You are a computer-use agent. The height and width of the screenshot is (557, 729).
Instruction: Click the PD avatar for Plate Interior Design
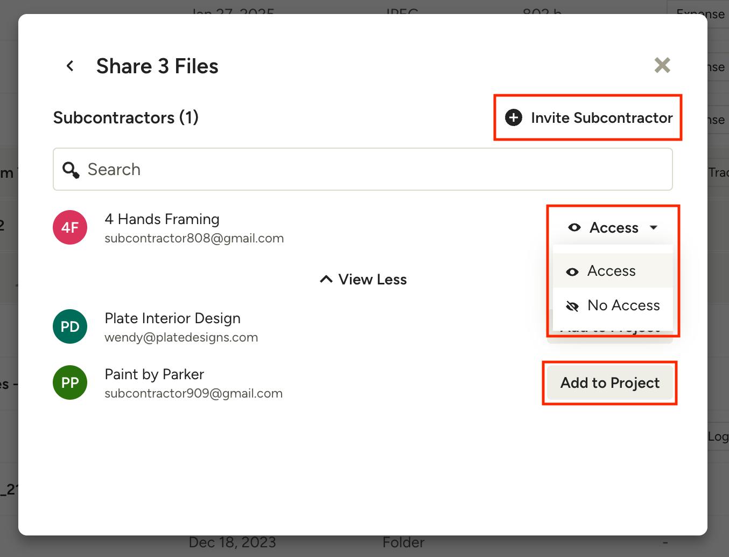[70, 326]
